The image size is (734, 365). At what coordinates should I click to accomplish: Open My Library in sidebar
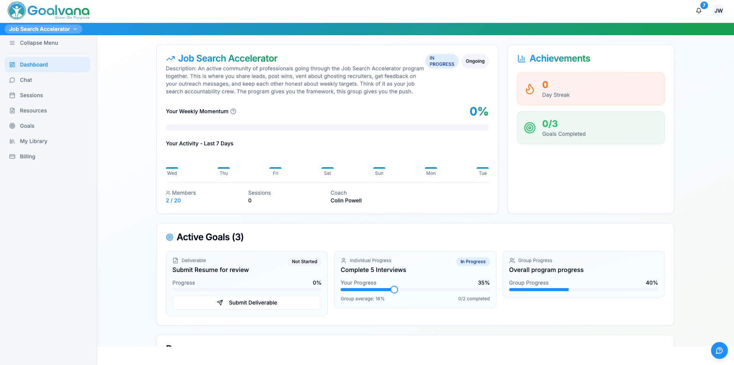click(x=34, y=141)
